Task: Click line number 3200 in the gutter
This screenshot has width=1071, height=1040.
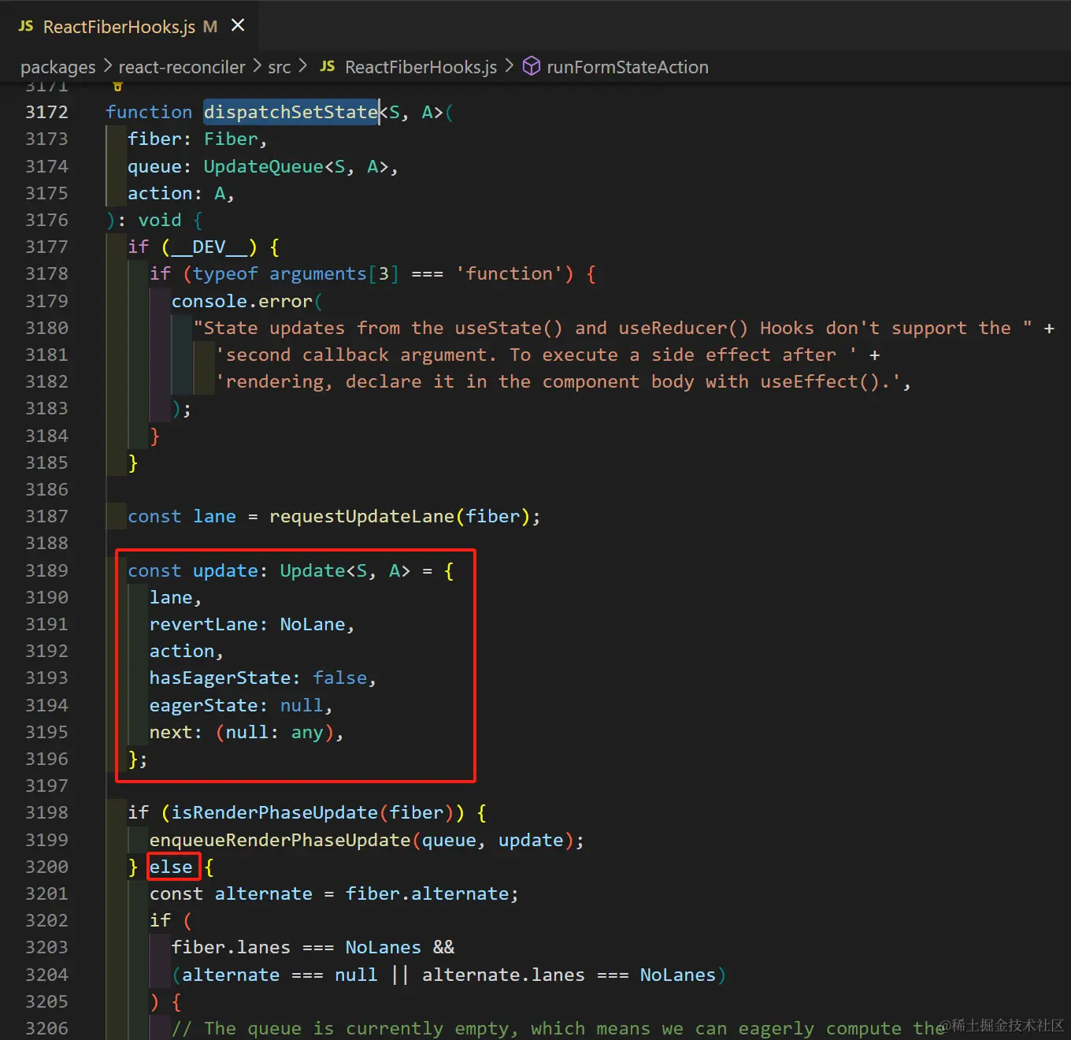Action: pos(46,867)
